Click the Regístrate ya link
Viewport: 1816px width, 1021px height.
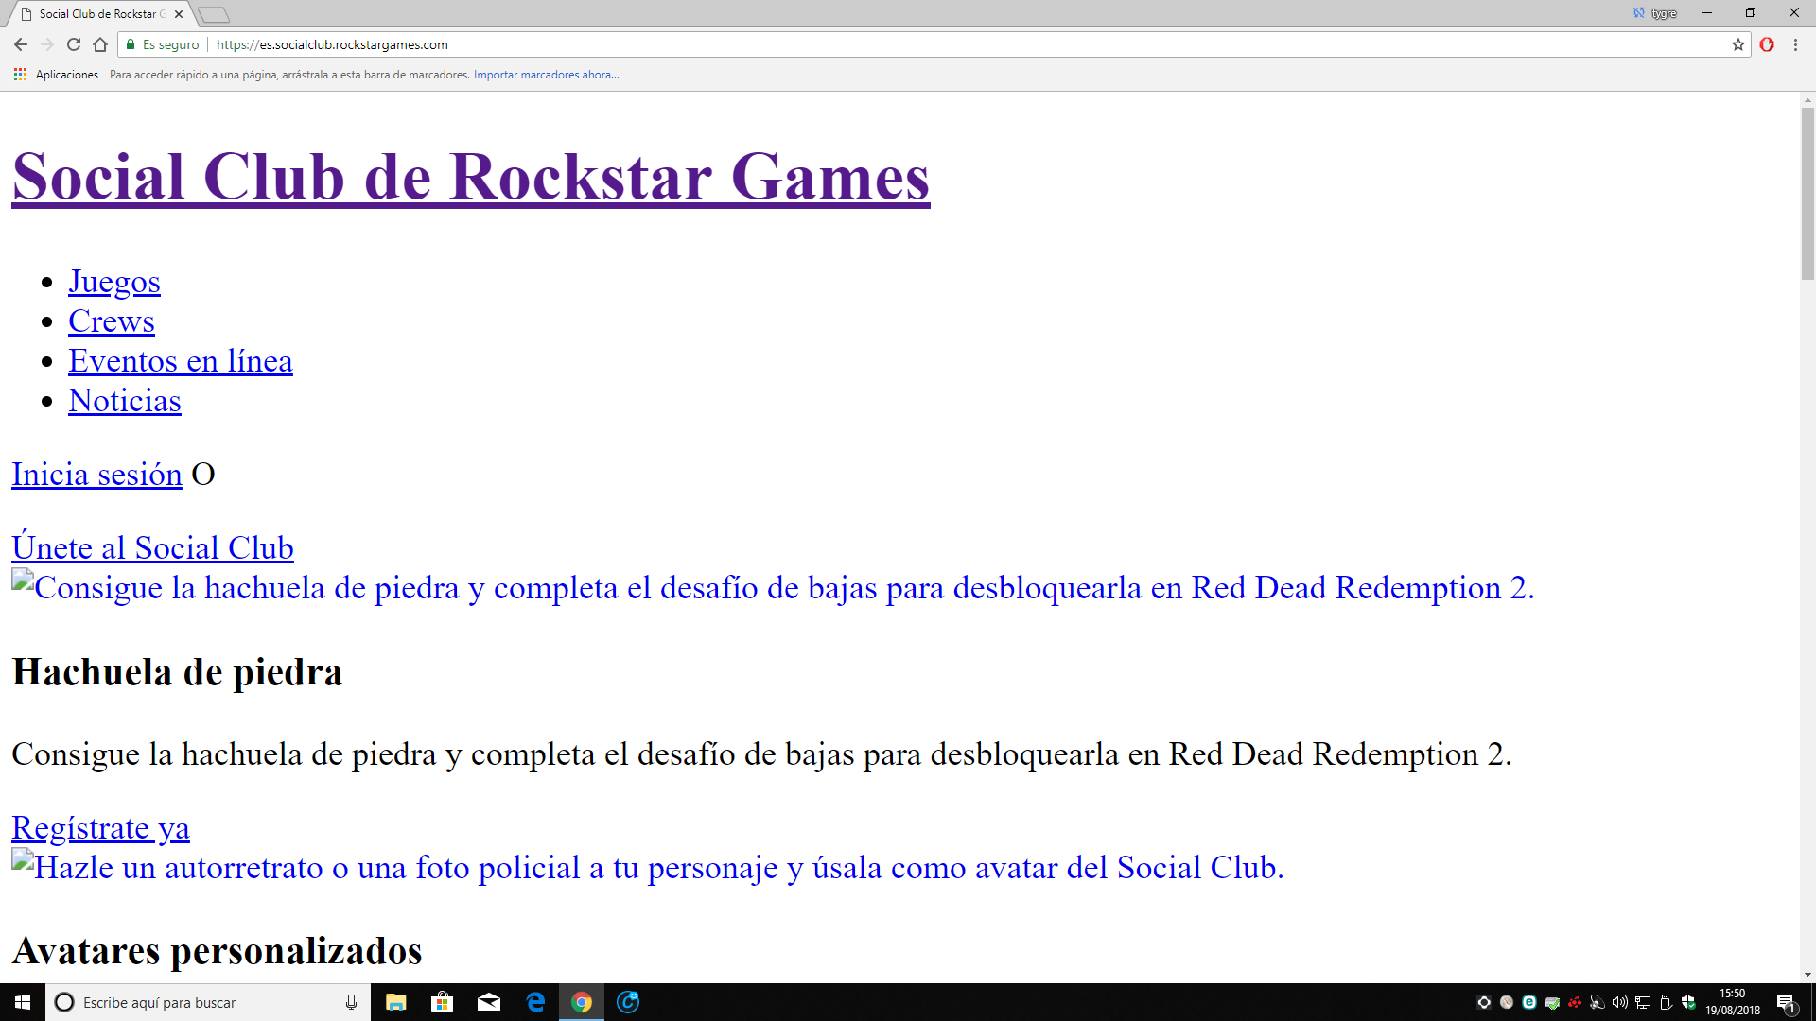[x=100, y=828]
